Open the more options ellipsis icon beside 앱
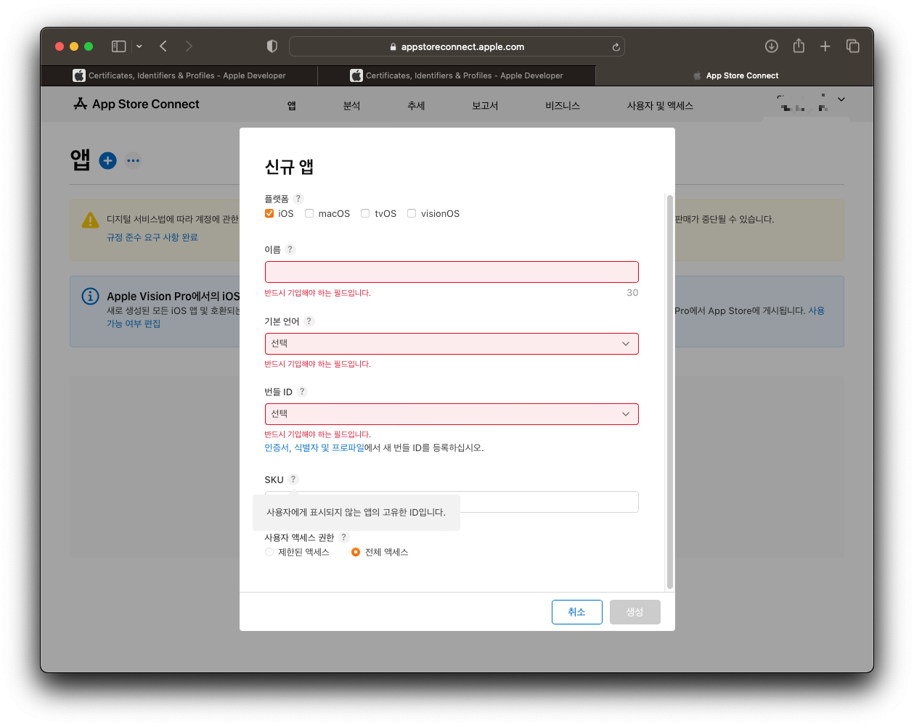 [133, 161]
